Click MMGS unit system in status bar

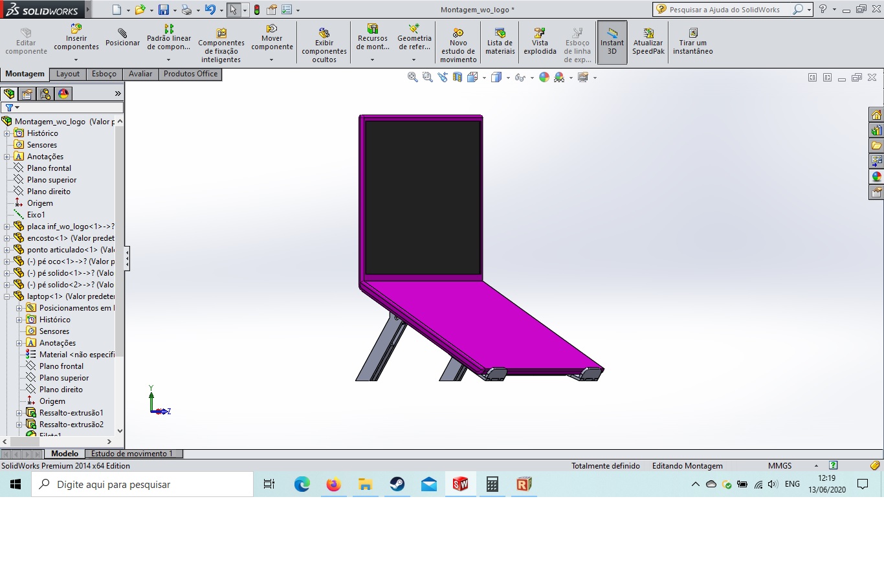(x=780, y=466)
